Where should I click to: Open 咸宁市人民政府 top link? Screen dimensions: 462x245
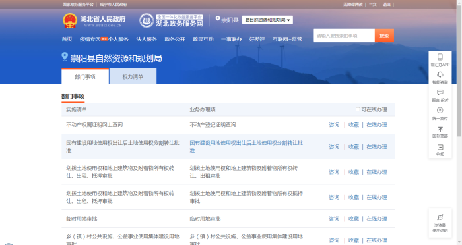click(113, 4)
